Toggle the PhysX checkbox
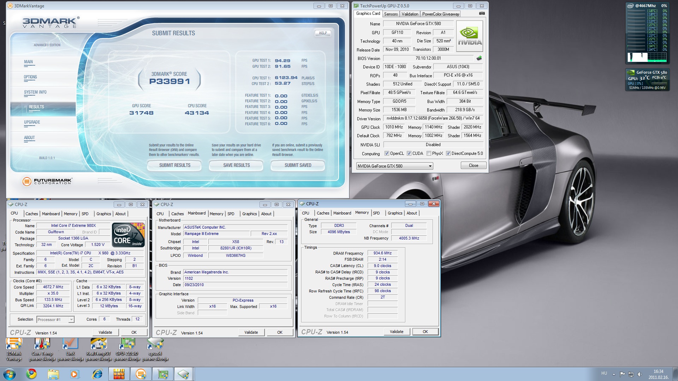Viewport: 678px width, 381px height. [x=429, y=153]
